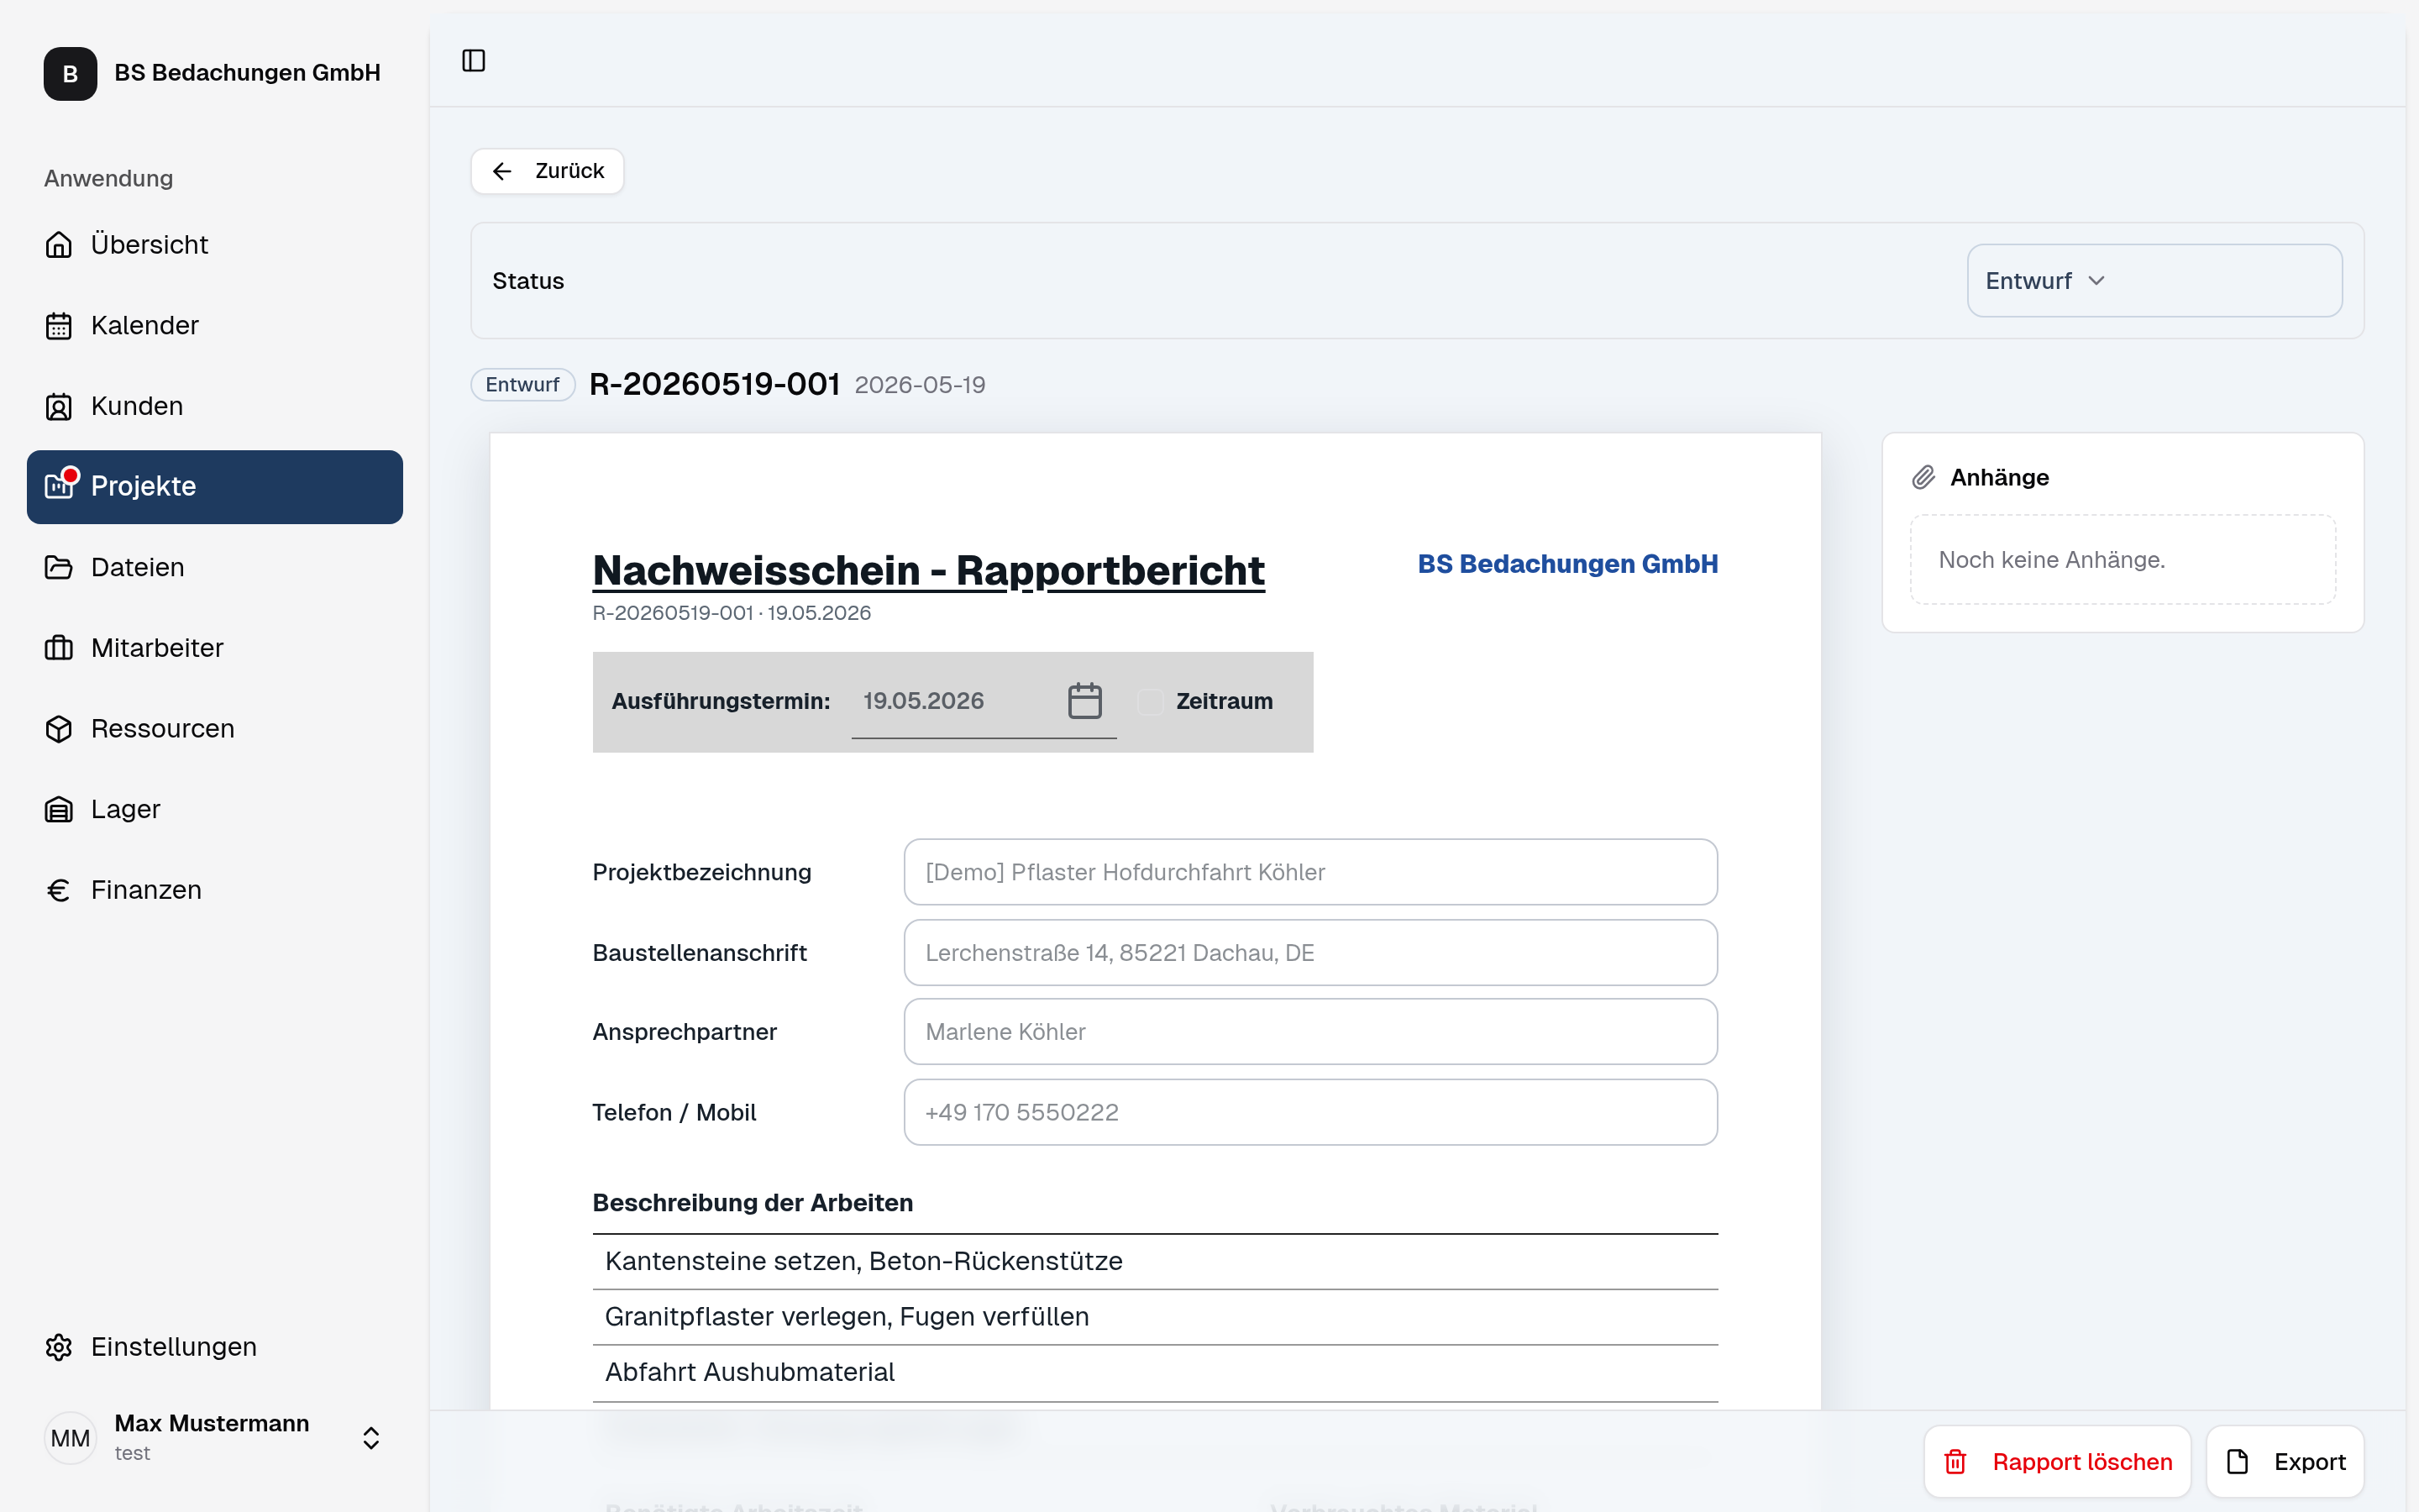Click the Kalender calendar icon in the sidebar

pos(59,325)
